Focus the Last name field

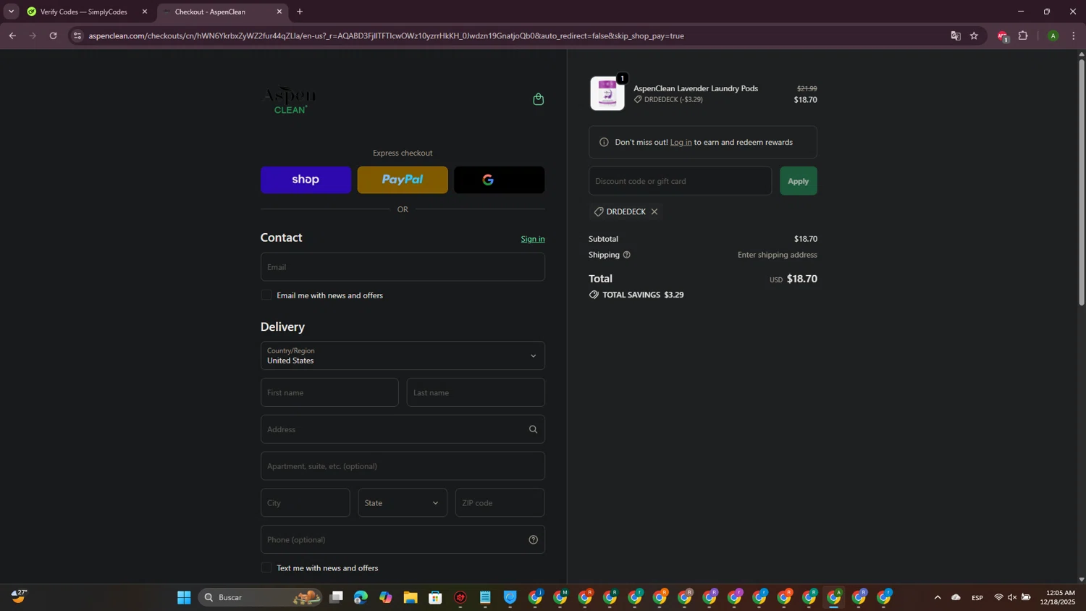click(x=476, y=392)
